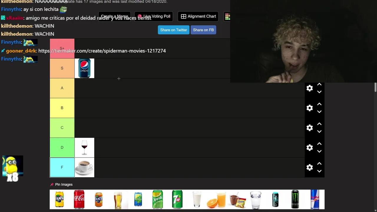Pick the yellow Fanta can image
The width and height of the screenshot is (377, 212).
coord(59,199)
